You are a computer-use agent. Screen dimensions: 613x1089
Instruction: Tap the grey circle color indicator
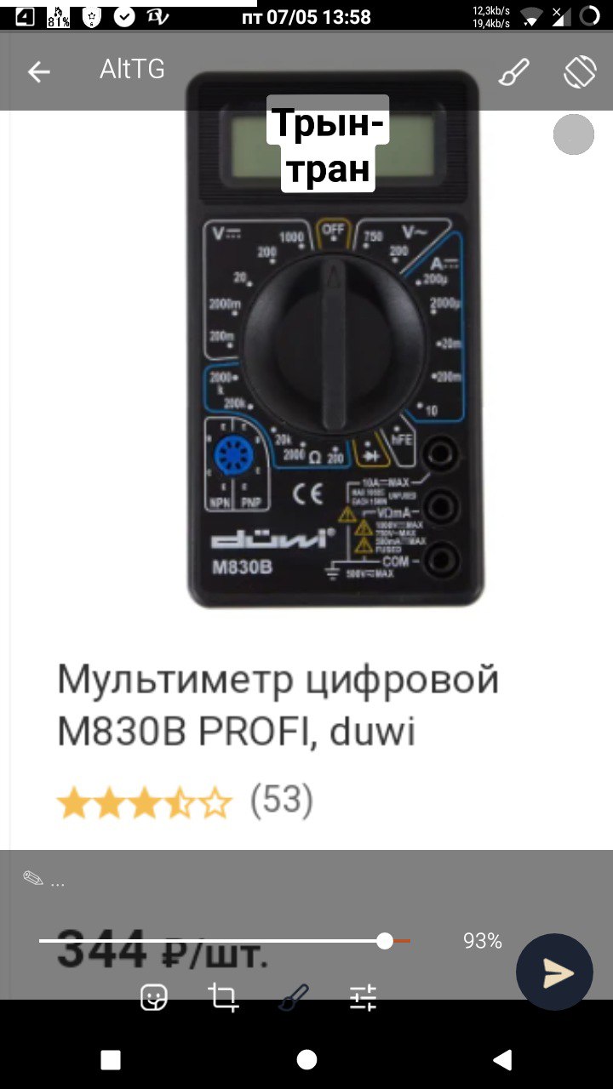point(574,134)
